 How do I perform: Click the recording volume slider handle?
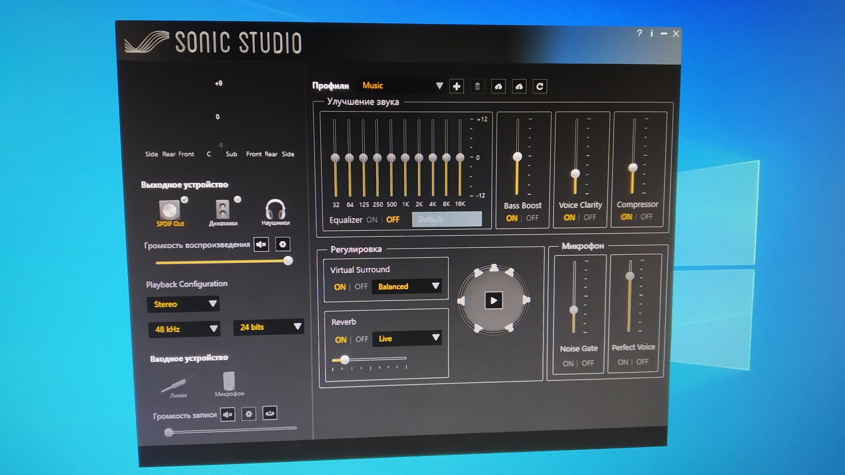tap(168, 432)
